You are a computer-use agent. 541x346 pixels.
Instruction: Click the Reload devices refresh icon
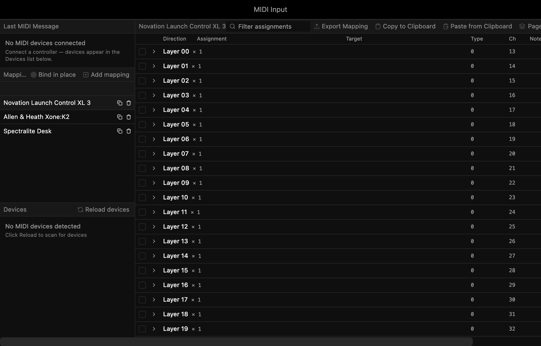pos(80,209)
